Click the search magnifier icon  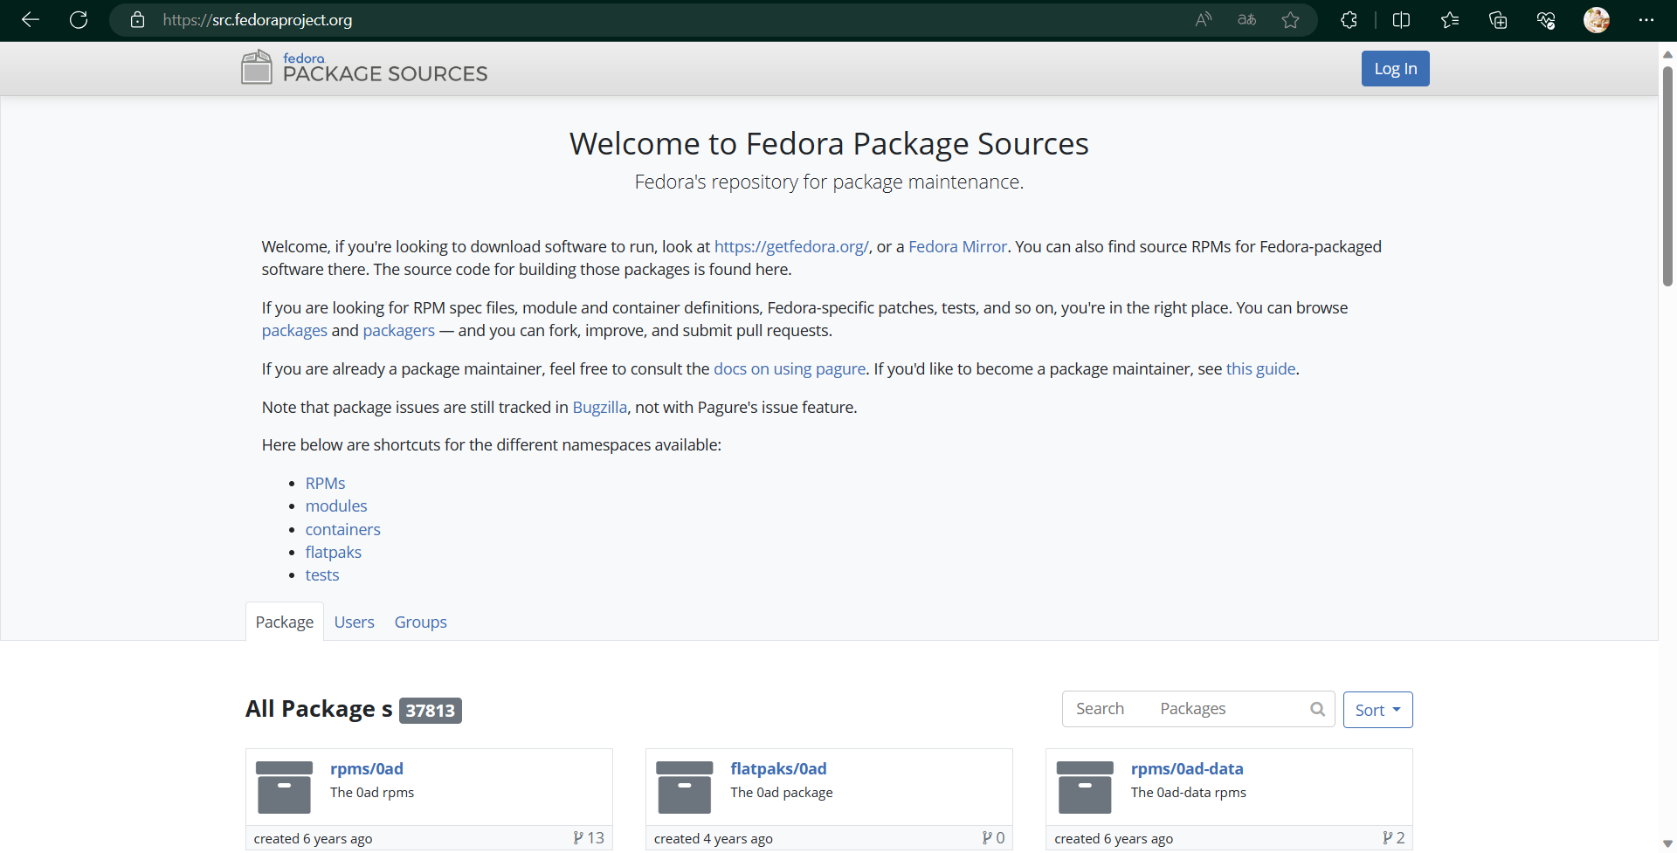click(1317, 709)
